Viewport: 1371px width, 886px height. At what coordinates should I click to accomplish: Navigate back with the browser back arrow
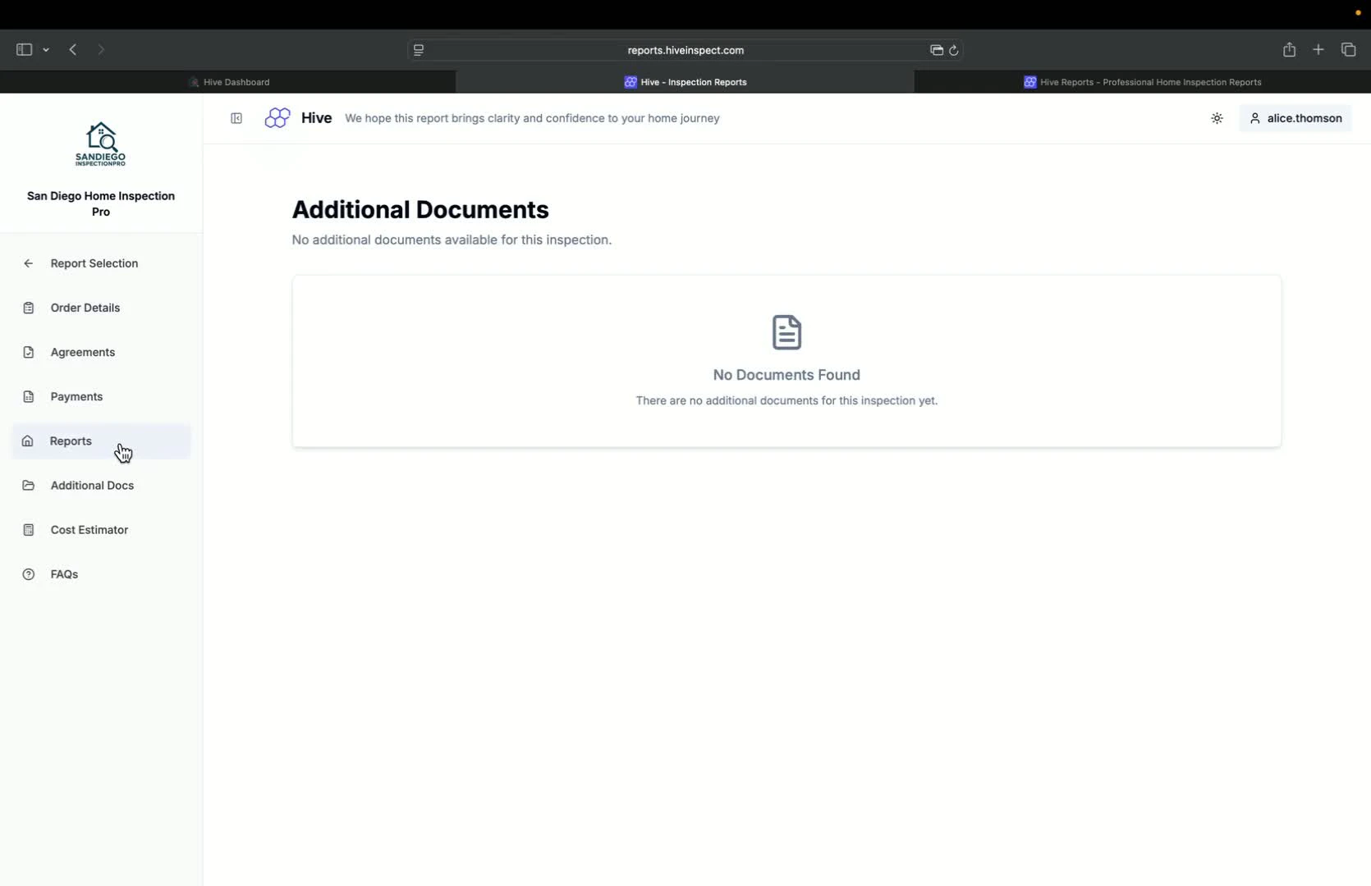tap(73, 49)
